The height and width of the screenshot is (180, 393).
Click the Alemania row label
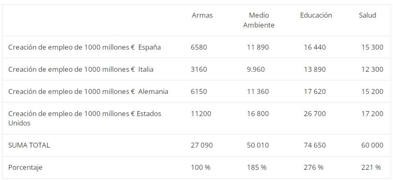click(88, 91)
